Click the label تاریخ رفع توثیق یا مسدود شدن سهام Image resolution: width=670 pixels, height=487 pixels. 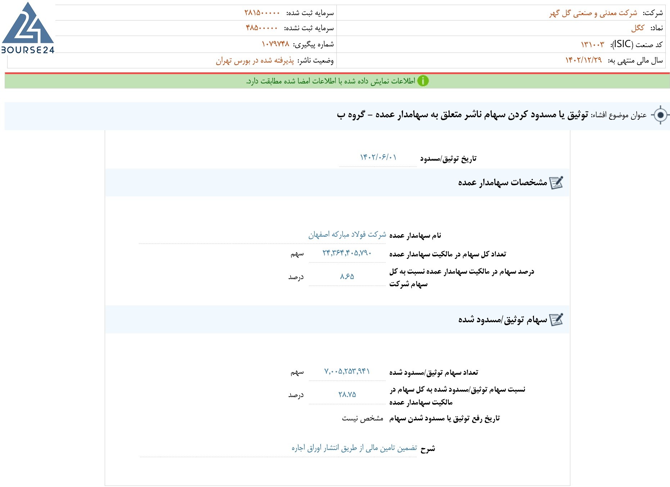click(444, 419)
